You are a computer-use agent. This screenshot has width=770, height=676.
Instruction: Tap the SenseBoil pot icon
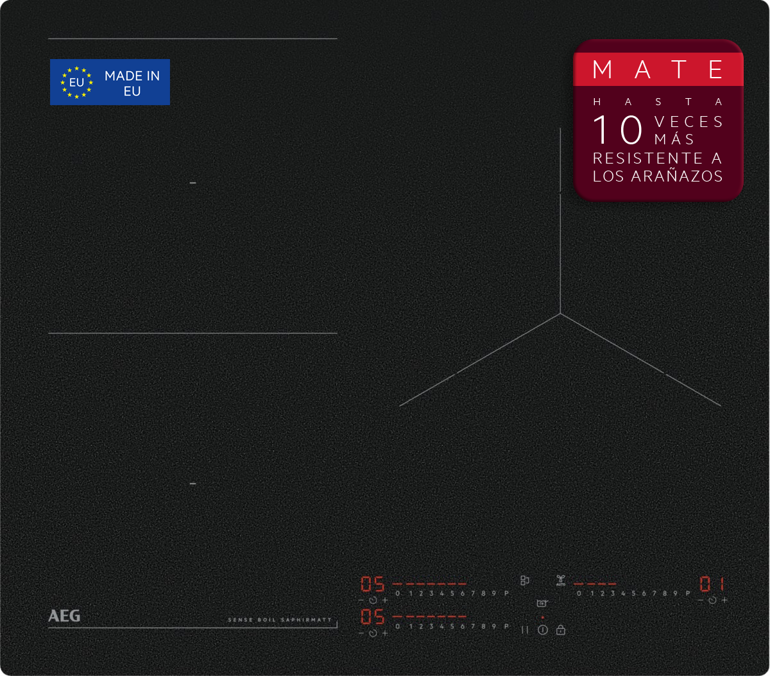point(542,604)
